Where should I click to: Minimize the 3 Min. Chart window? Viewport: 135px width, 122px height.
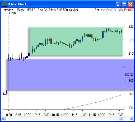pos(118,4)
